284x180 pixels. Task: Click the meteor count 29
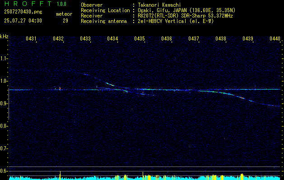pos(65,21)
